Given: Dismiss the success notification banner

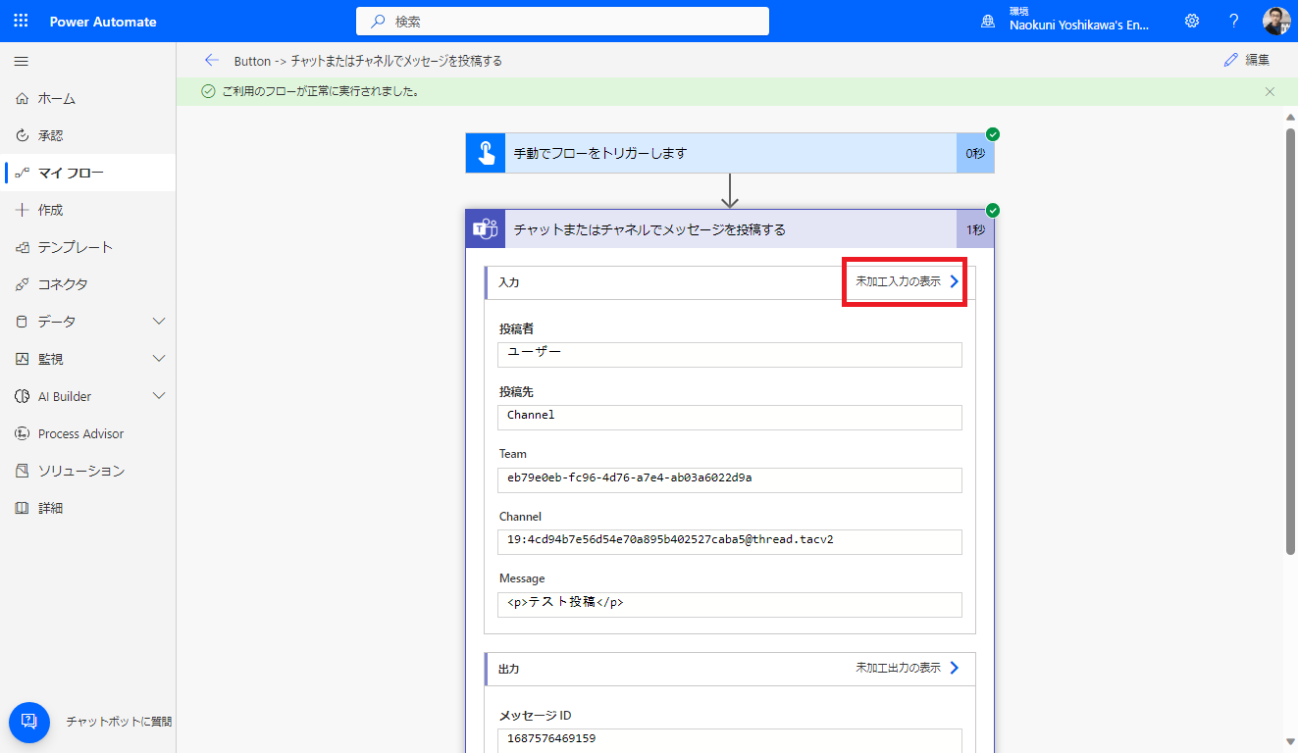Looking at the screenshot, I should pos(1270,91).
